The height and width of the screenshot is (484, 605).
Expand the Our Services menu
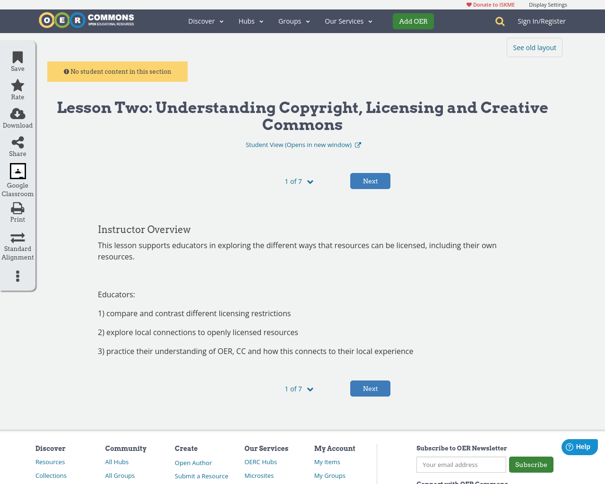point(348,21)
